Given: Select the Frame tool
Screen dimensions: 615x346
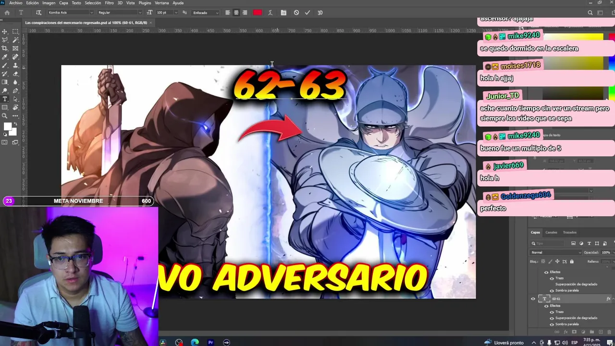Looking at the screenshot, I should click(15, 49).
